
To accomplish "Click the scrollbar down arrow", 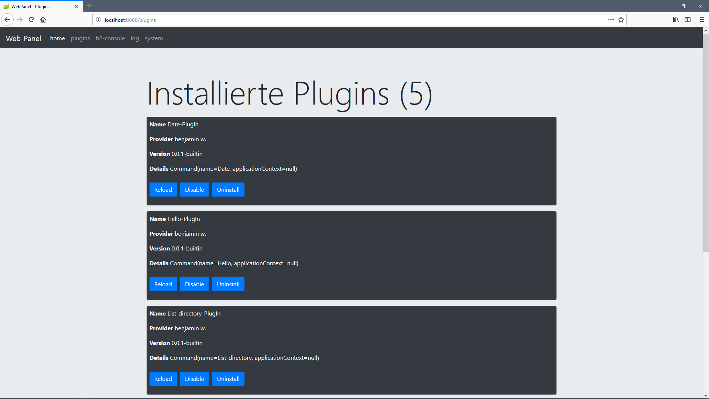I will point(706,396).
